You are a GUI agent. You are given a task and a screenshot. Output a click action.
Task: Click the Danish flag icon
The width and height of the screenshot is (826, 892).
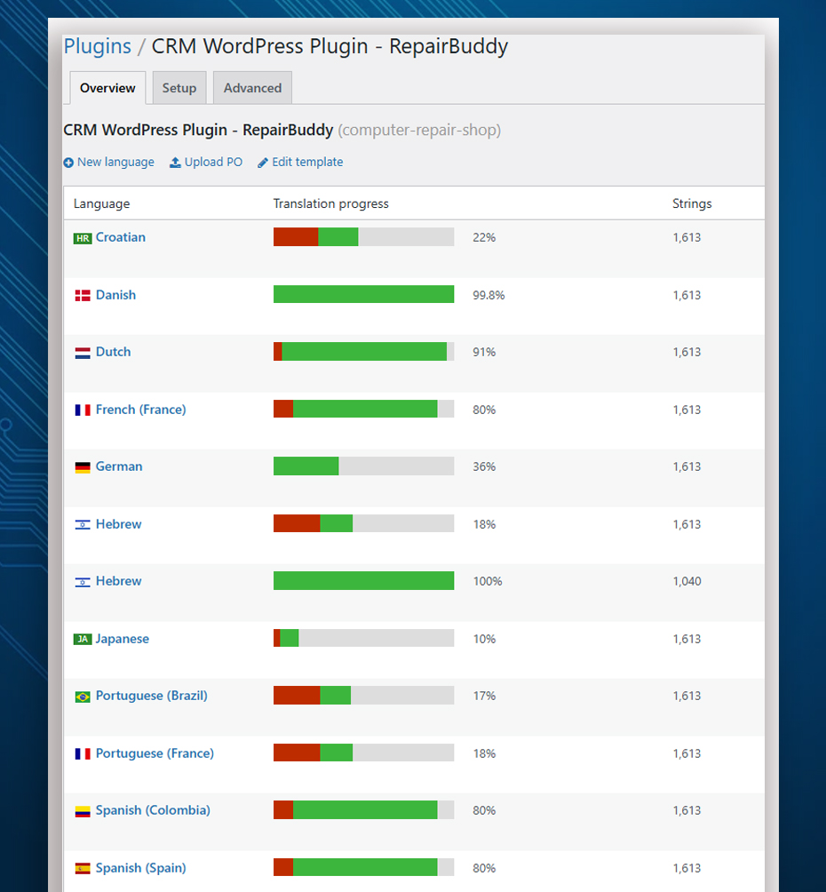pyautogui.click(x=83, y=296)
